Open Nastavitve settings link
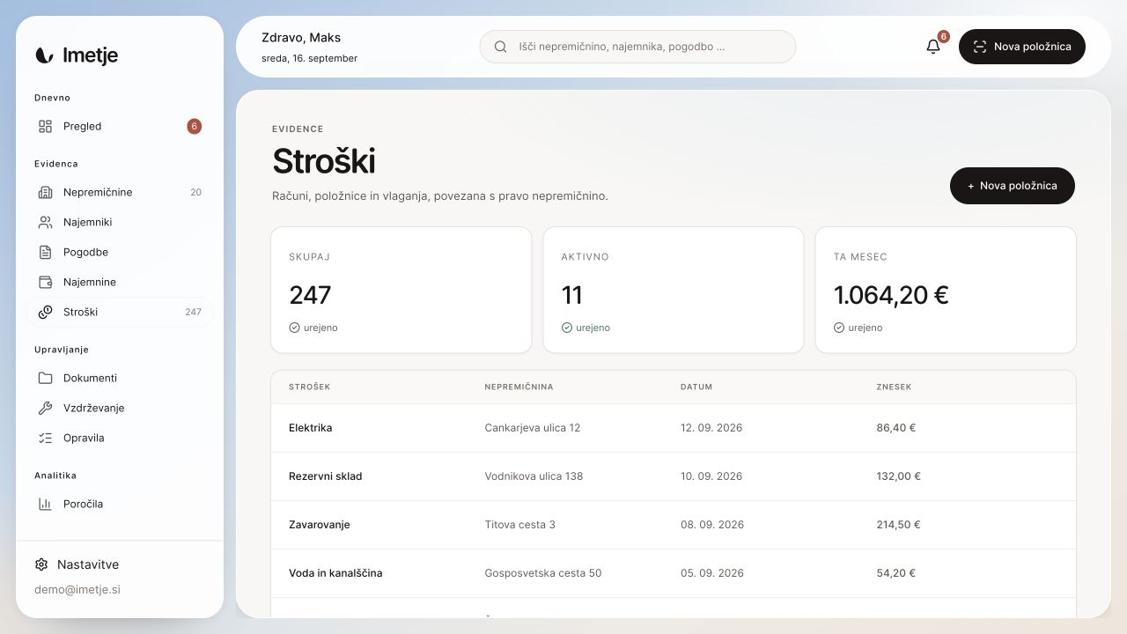This screenshot has width=1127, height=634. click(x=77, y=564)
